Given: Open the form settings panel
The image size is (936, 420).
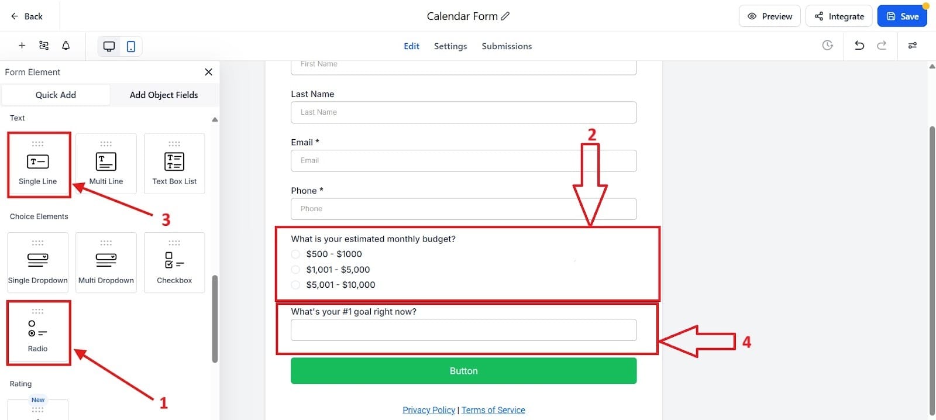Looking at the screenshot, I should (x=450, y=46).
